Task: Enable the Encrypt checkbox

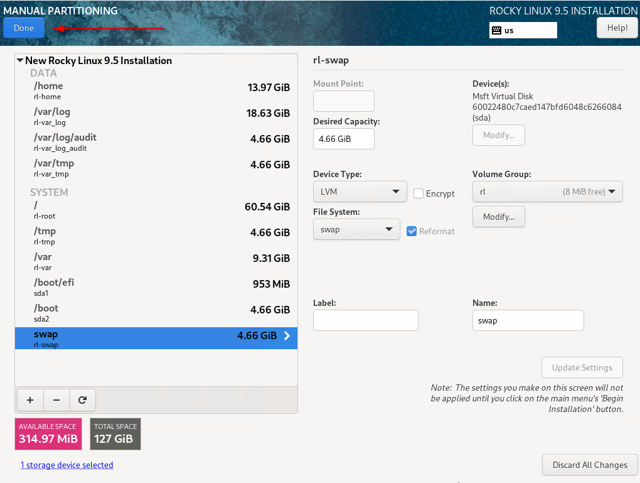Action: click(x=419, y=193)
